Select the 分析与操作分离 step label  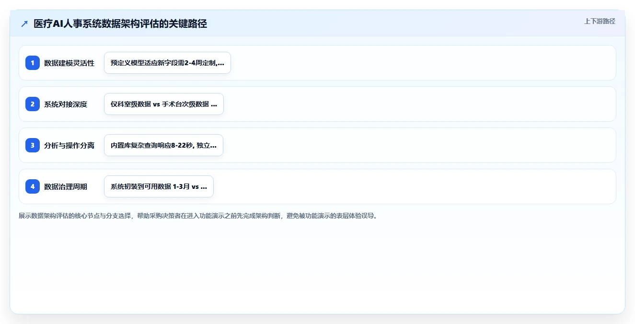69,145
